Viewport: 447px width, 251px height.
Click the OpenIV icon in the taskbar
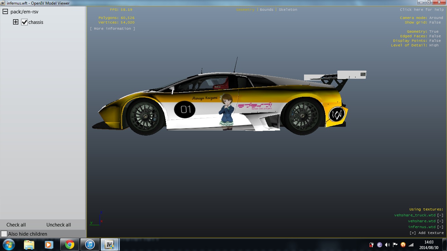click(109, 244)
